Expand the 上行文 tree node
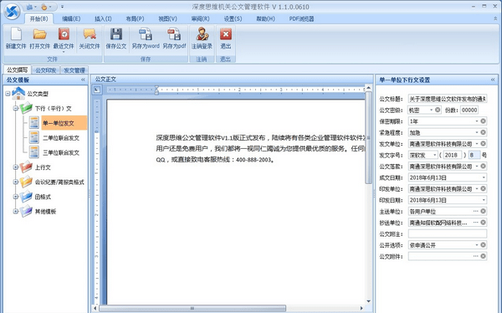502x313 pixels. pos(15,167)
